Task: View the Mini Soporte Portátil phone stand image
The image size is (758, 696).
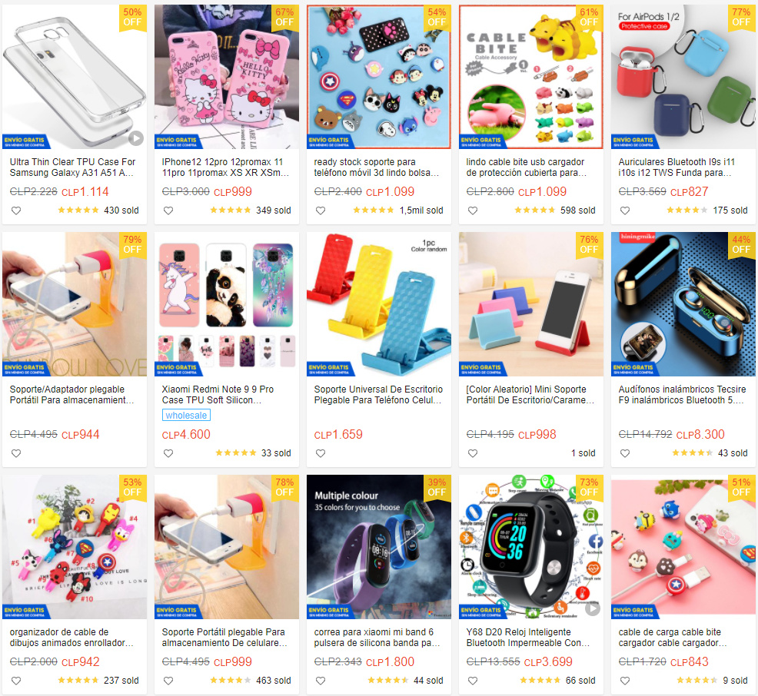Action: [x=530, y=304]
